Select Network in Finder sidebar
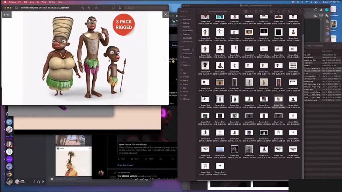342x192 pixels. pos(186,65)
